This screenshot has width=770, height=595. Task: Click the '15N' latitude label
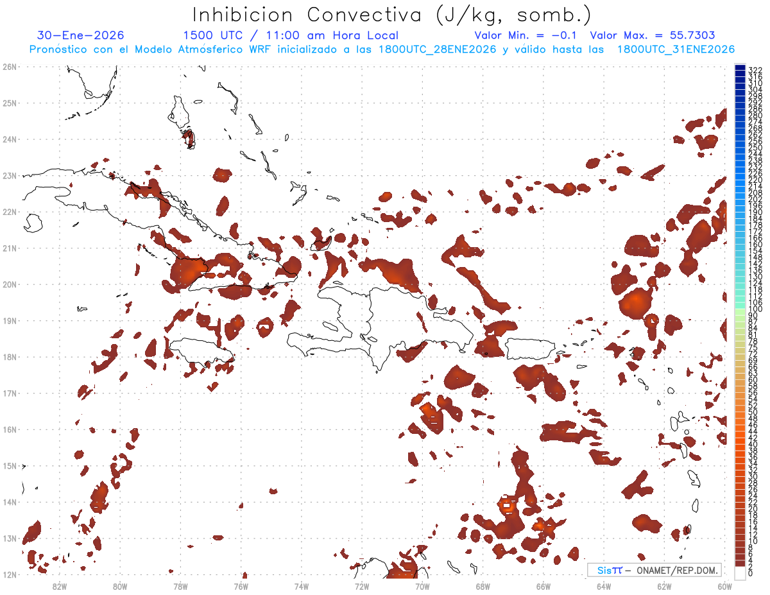pos(10,465)
